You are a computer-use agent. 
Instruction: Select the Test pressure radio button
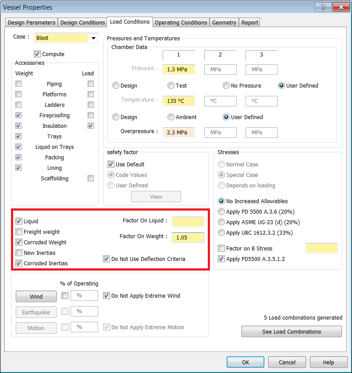(x=171, y=85)
